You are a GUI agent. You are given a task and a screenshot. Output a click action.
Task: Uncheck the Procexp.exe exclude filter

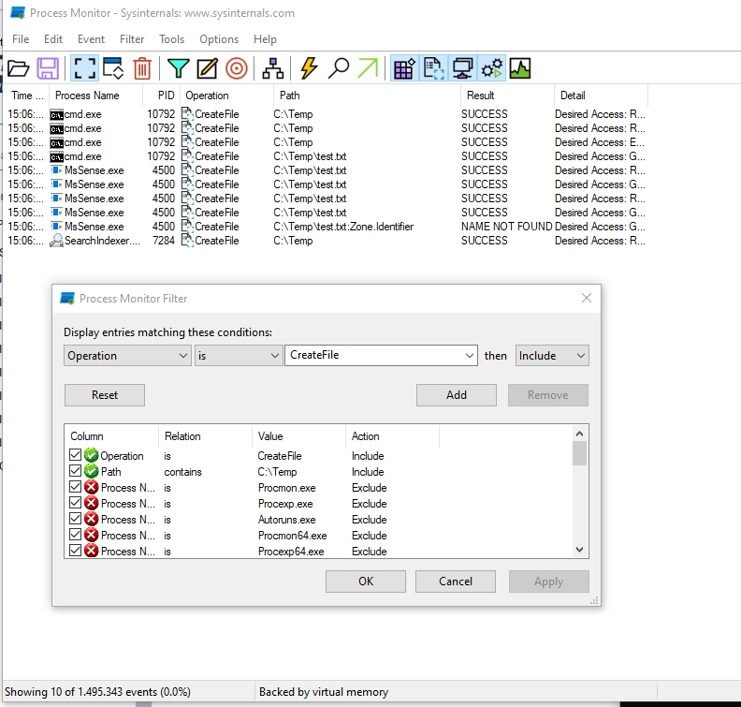(x=75, y=503)
